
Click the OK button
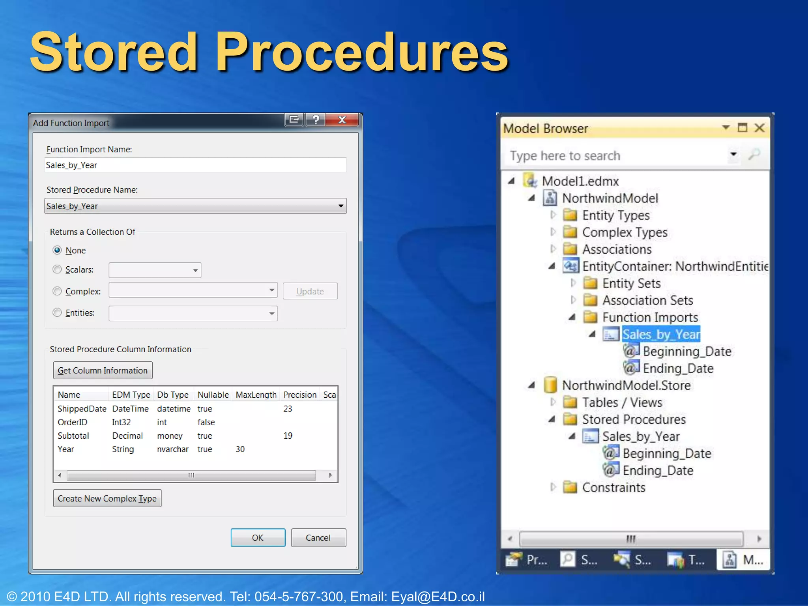tap(258, 537)
